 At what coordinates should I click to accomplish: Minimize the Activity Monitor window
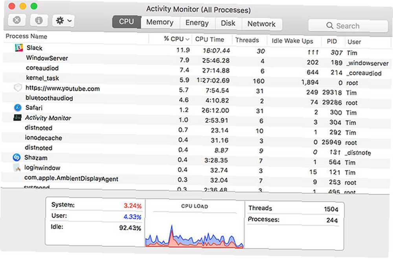click(23, 6)
